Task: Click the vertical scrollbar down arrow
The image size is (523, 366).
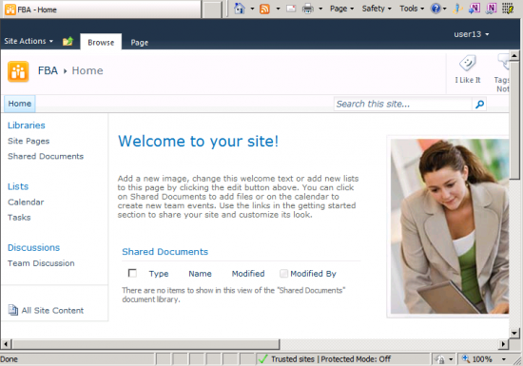Action: (x=513, y=333)
